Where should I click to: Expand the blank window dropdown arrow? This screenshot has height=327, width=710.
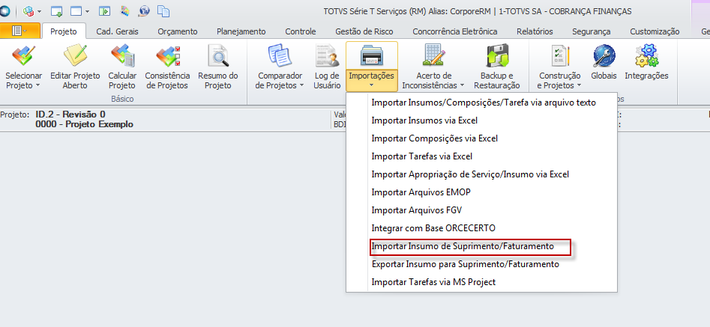point(87,11)
